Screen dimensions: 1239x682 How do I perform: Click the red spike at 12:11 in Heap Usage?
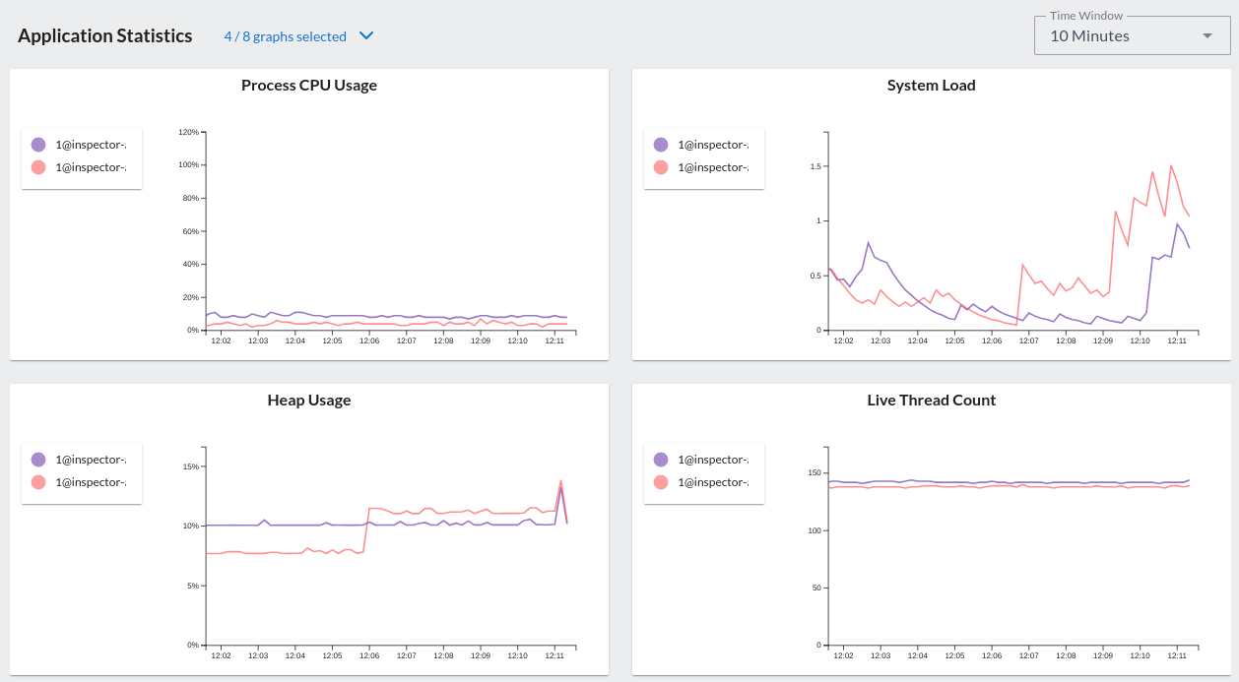click(x=561, y=482)
